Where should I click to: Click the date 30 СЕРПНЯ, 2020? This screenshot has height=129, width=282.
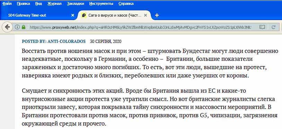[106, 42]
